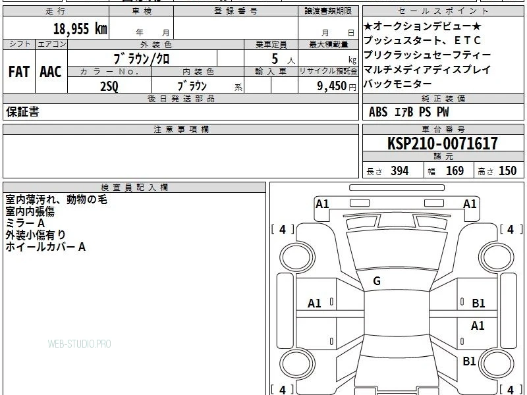Image resolution: width=527 pixels, height=395 pixels.
Task: Click the note 室内内張傷
Action: point(30,211)
